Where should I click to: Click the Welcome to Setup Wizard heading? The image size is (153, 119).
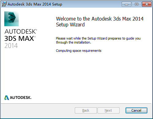click(100, 21)
